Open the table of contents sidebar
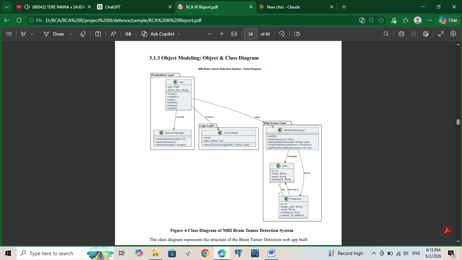This screenshot has width=462, height=260. pyautogui.click(x=9, y=34)
